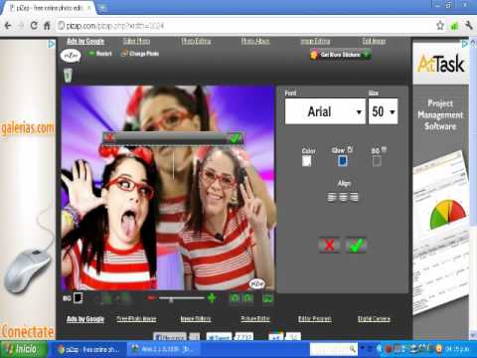Switch to piZap taskbar item

pos(88,349)
